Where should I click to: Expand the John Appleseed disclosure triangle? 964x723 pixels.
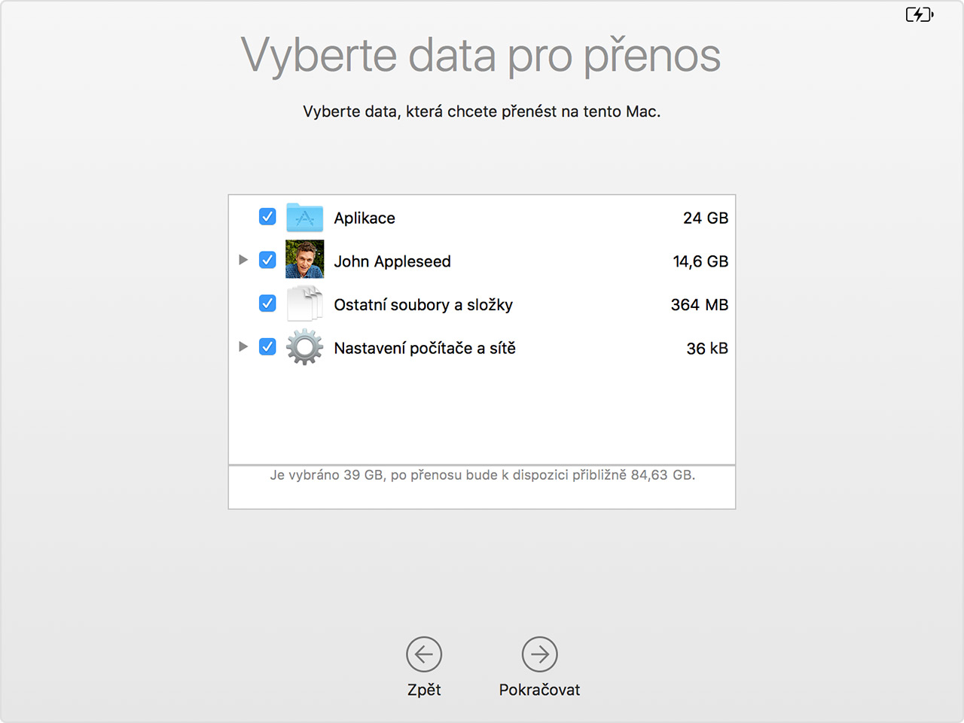[x=243, y=260]
